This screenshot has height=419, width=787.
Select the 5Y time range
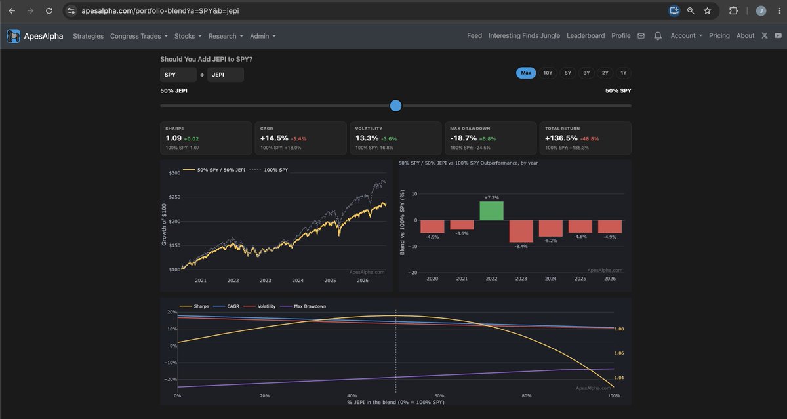(568, 73)
